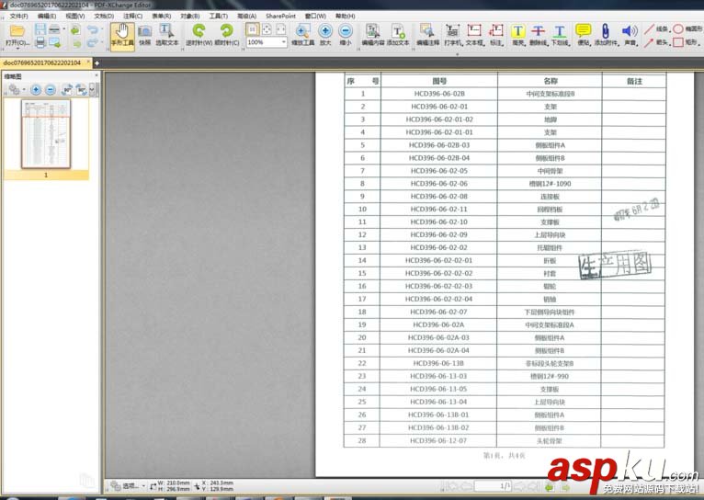Switch to the doc07696520170622202104 document tab

point(42,62)
